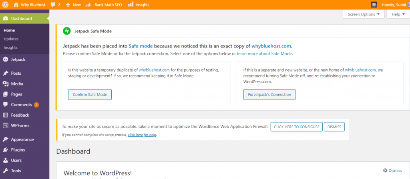Open the Media library icon
This screenshot has height=179, width=410.
(6, 84)
